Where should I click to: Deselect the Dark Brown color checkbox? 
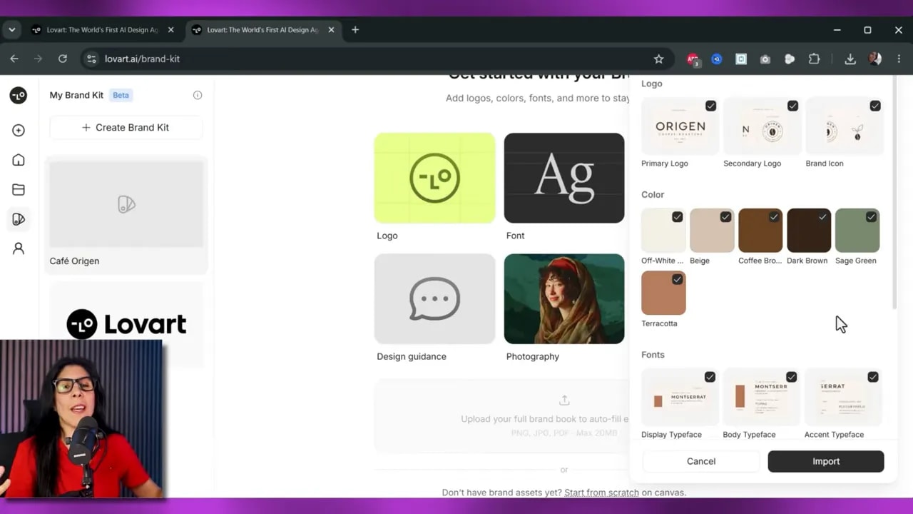pos(822,217)
